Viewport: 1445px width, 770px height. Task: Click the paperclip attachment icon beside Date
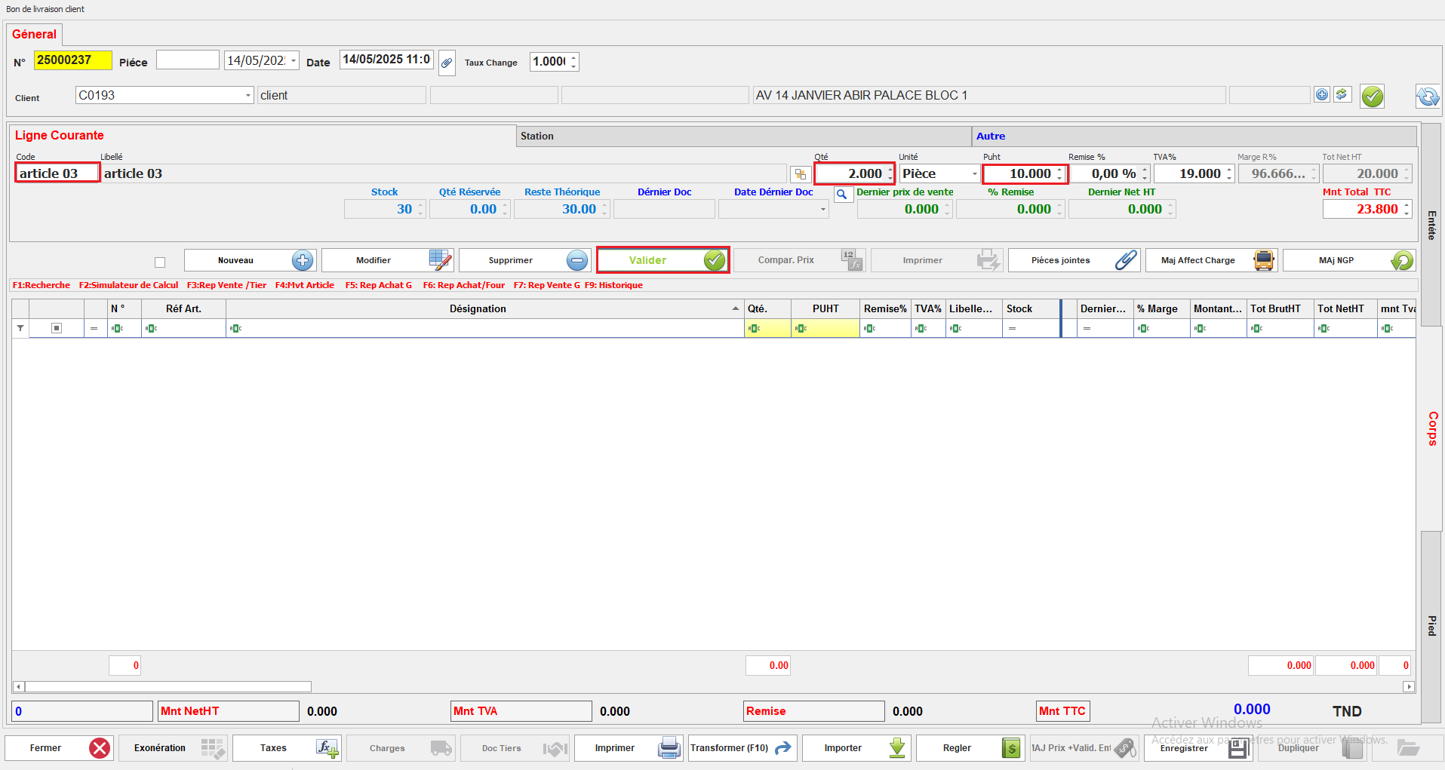[x=447, y=63]
